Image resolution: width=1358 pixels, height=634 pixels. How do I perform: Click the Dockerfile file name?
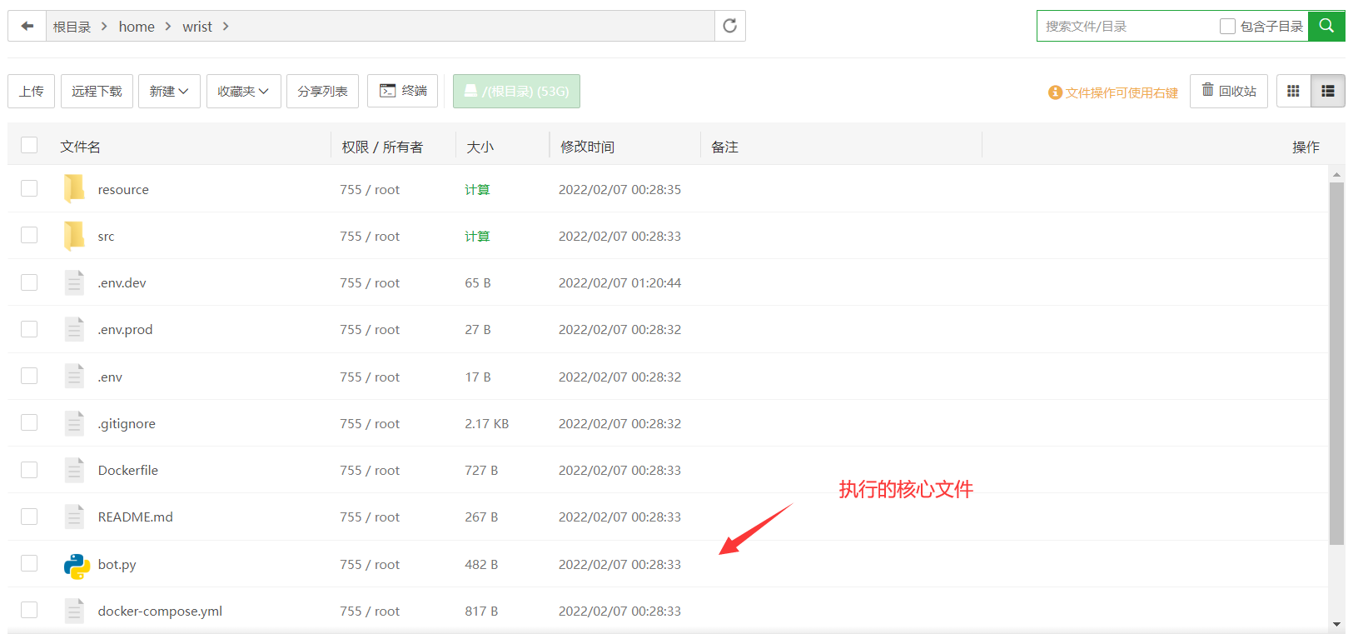click(x=128, y=470)
